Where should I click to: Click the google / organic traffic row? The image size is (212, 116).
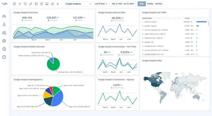coord(174,26)
